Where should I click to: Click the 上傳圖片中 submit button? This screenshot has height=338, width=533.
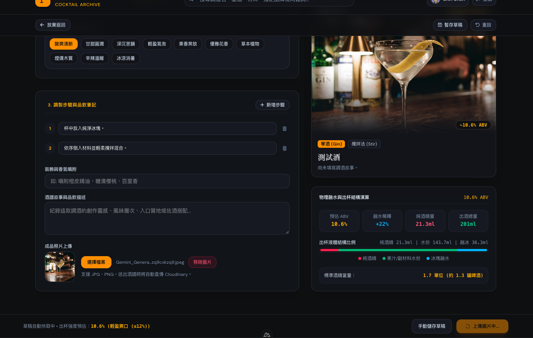[x=482, y=326]
